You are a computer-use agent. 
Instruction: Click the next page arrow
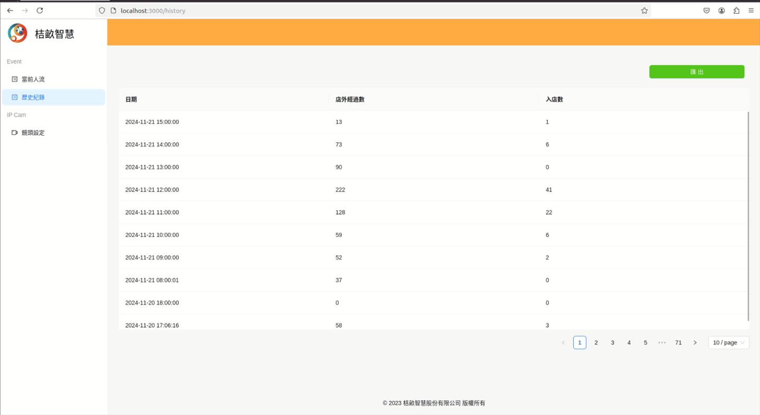695,343
